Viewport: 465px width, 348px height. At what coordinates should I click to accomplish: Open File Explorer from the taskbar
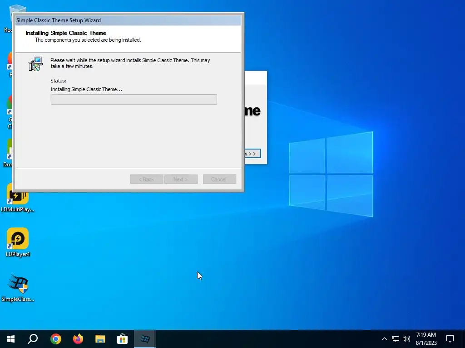tap(100, 339)
